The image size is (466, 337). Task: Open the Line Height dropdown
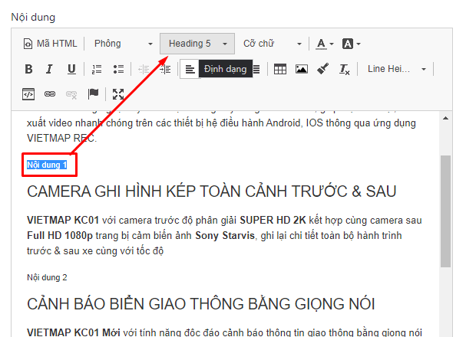coord(397,69)
